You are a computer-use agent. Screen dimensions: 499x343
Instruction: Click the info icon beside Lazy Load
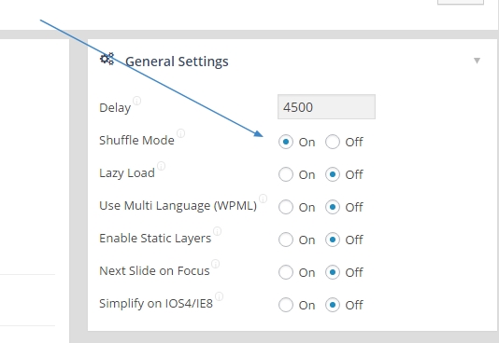162,166
